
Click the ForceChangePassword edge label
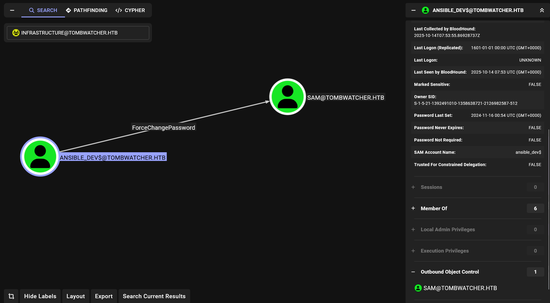pyautogui.click(x=163, y=128)
